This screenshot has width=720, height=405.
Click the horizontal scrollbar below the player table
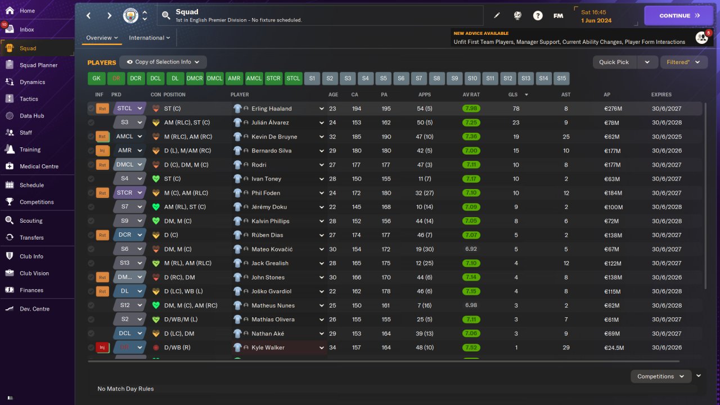pyautogui.click(x=384, y=361)
